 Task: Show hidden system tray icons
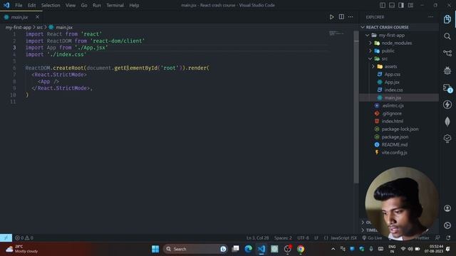(333, 249)
